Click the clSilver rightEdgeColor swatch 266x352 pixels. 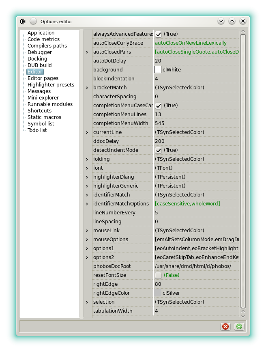158,293
